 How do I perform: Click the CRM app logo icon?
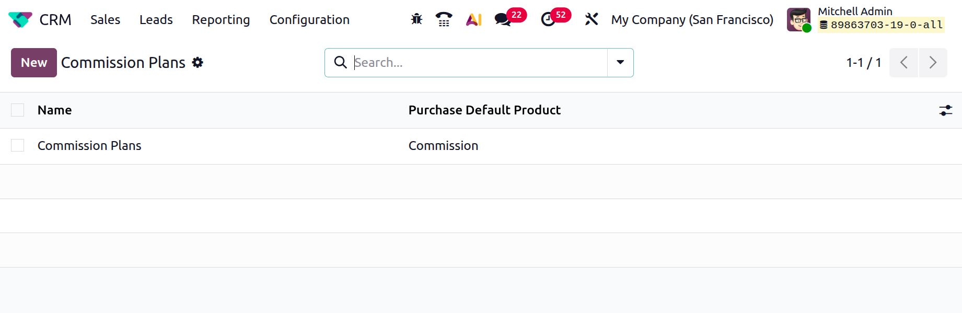pos(20,20)
